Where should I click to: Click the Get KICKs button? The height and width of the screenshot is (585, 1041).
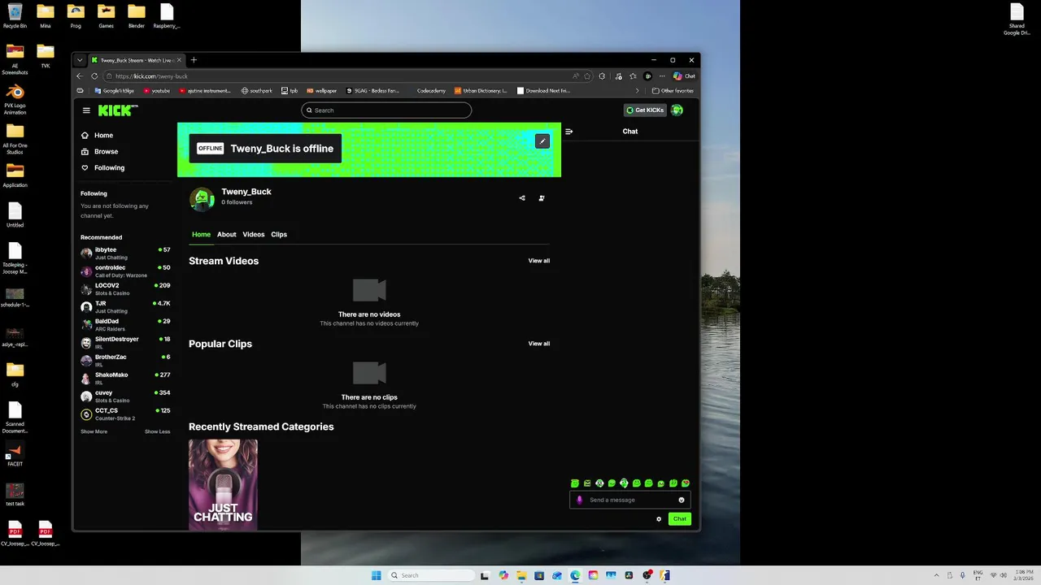645,110
